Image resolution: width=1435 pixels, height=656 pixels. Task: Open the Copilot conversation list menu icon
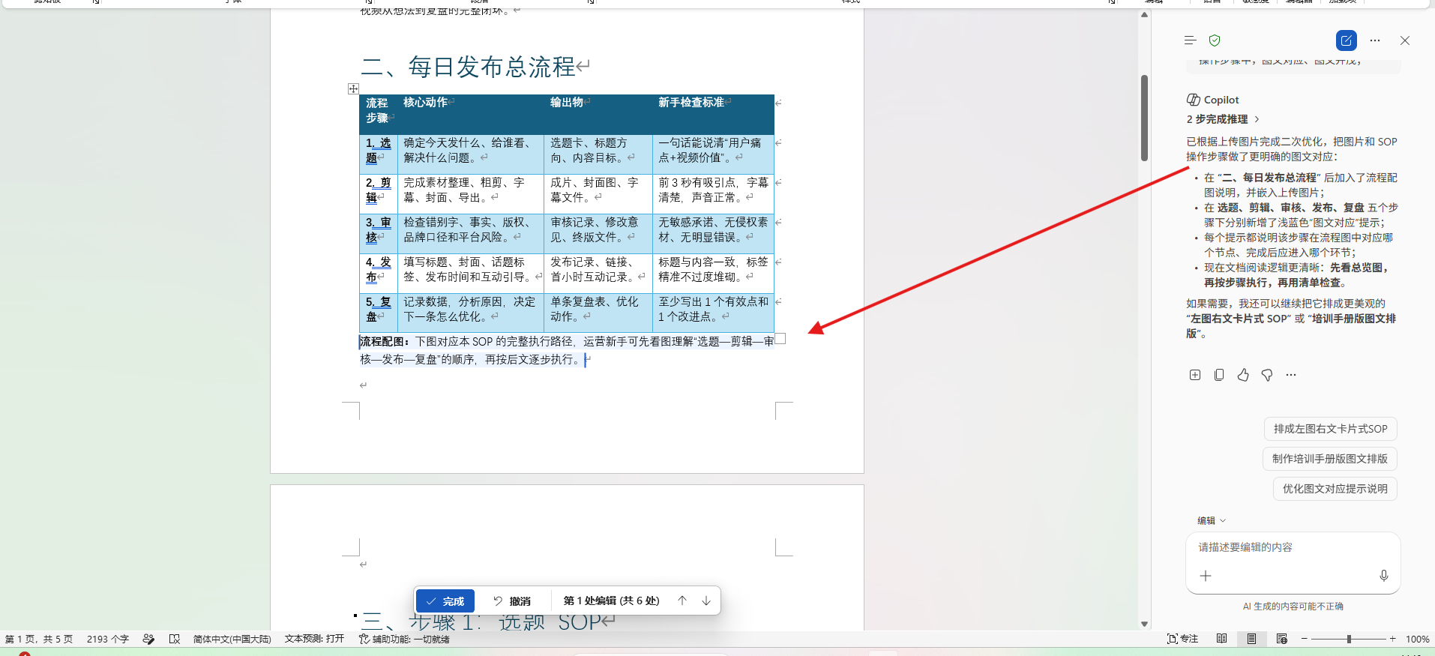point(1190,40)
